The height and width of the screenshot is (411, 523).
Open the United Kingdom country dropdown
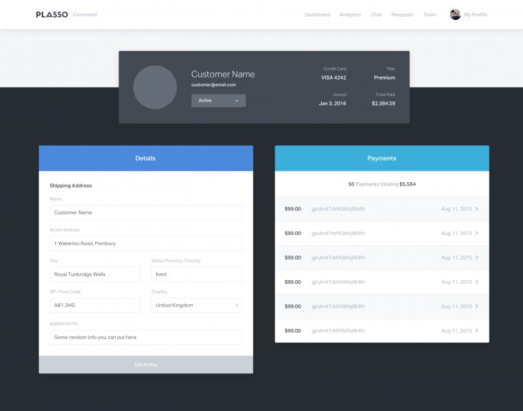tap(196, 305)
